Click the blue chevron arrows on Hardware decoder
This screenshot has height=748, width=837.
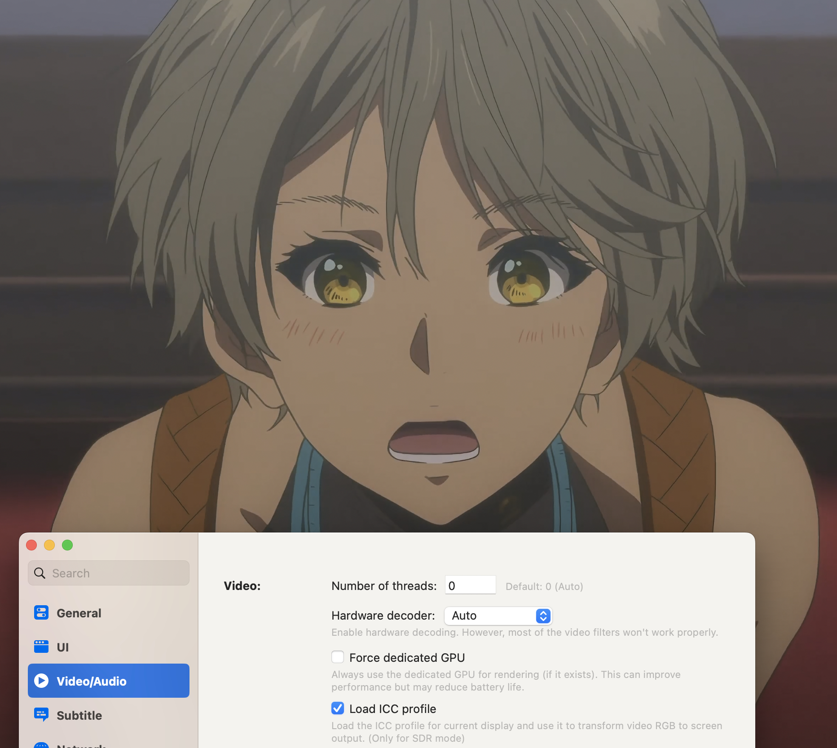543,616
